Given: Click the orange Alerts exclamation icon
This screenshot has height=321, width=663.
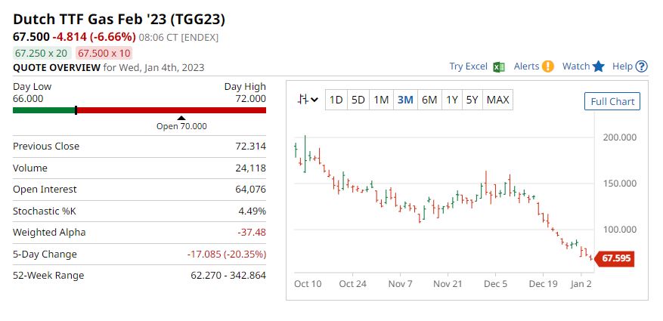Looking at the screenshot, I should pyautogui.click(x=547, y=66).
